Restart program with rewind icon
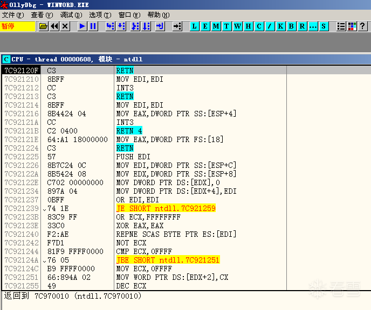This screenshot has width=371, height=310. (54, 26)
